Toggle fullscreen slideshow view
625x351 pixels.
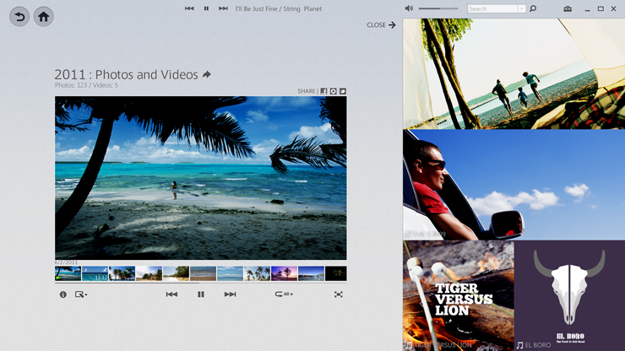(x=338, y=294)
